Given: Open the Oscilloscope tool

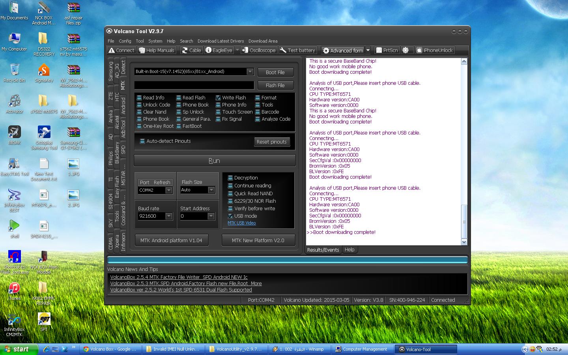Looking at the screenshot, I should pyautogui.click(x=259, y=50).
